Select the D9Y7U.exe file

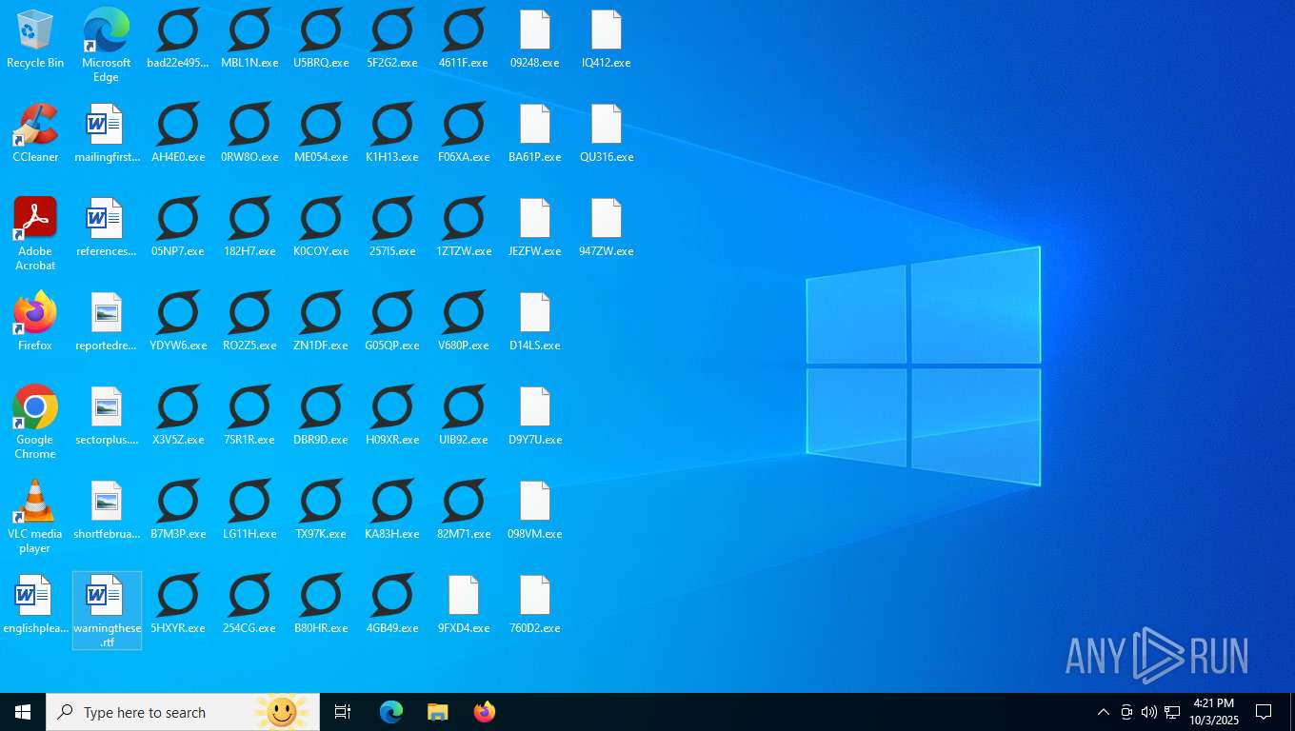[x=535, y=416]
